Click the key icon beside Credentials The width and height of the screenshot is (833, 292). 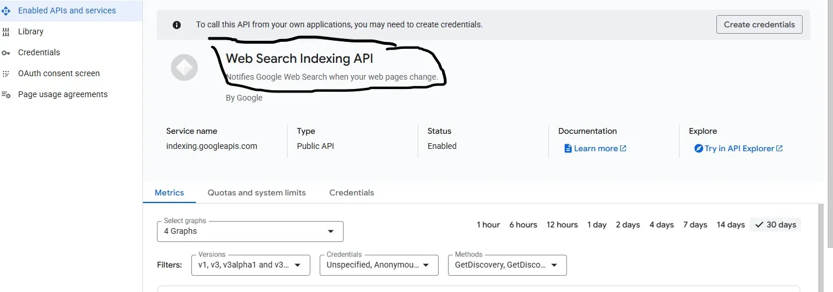pyautogui.click(x=6, y=52)
